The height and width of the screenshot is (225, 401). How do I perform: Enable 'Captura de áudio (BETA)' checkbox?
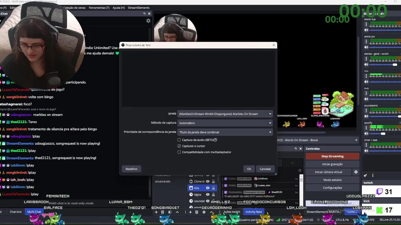[x=179, y=140]
